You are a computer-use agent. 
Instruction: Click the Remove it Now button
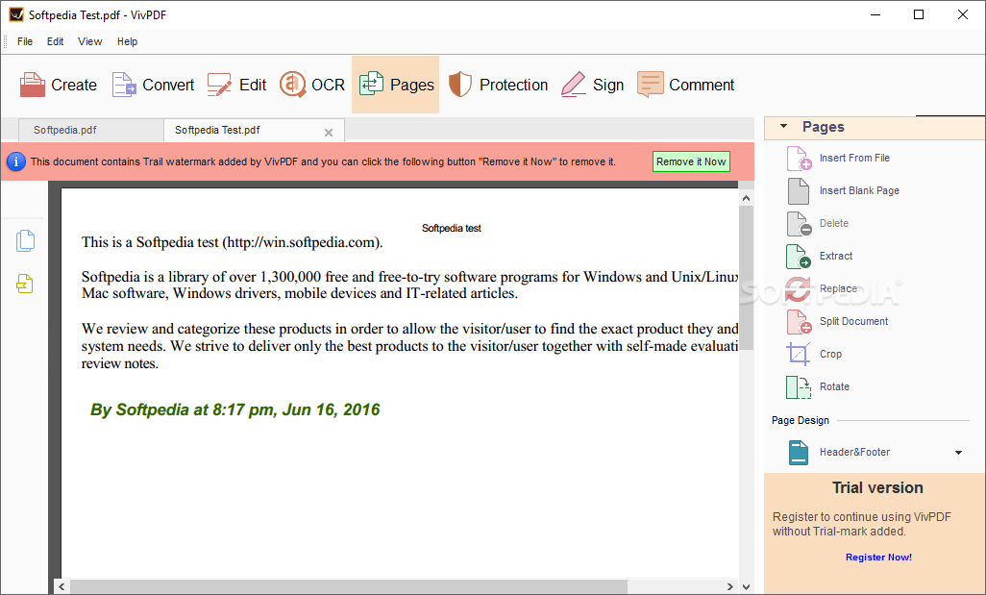[691, 161]
